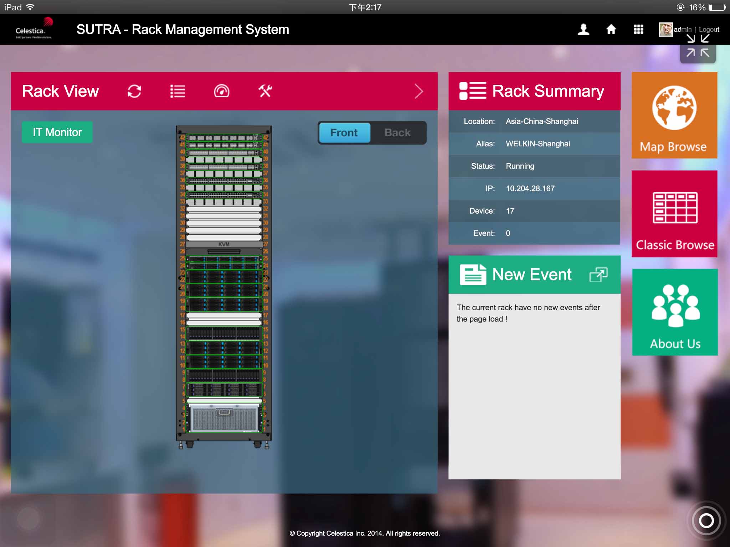Image resolution: width=730 pixels, height=547 pixels.
Task: Select the KVM unit in the rack
Action: 224,244
